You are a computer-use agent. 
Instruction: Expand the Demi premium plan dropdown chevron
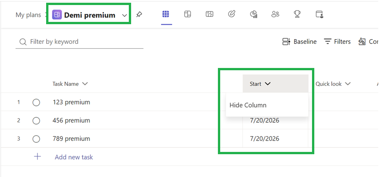point(124,16)
